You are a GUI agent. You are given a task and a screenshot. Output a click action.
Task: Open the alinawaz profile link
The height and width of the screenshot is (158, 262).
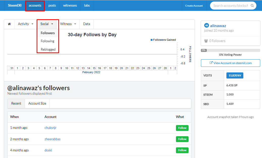(x=218, y=26)
